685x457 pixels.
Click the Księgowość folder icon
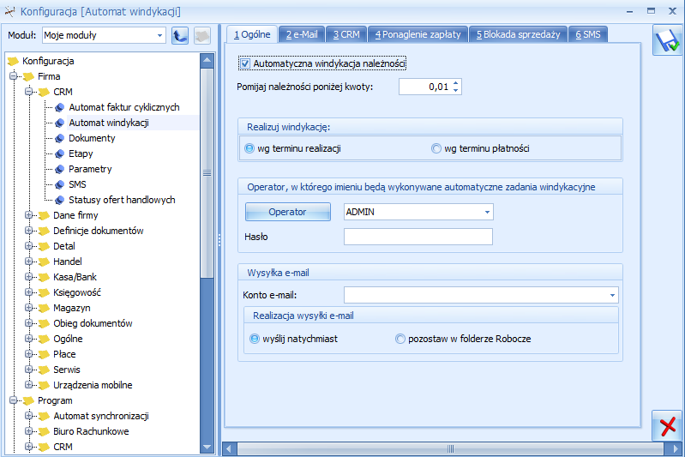(x=44, y=292)
